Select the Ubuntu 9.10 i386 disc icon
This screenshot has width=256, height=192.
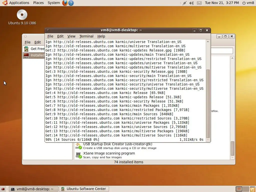click(22, 15)
